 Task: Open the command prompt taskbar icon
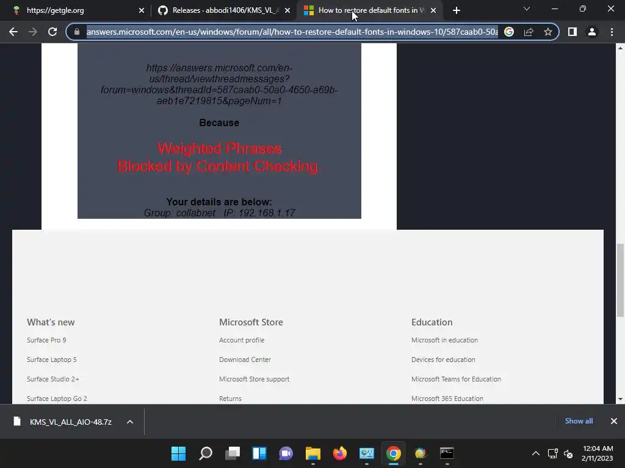447,453
